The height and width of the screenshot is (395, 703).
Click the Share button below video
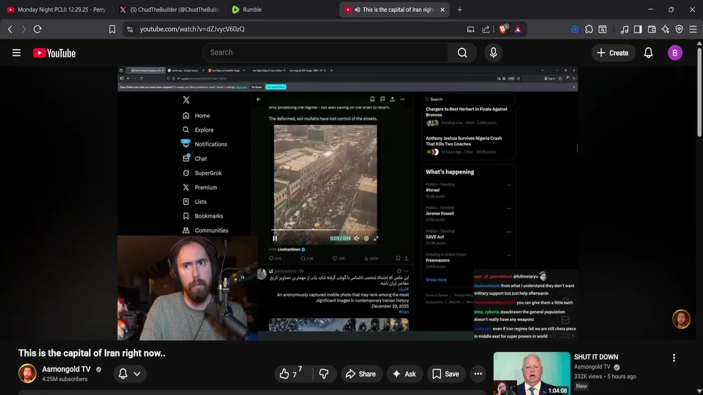tap(360, 374)
